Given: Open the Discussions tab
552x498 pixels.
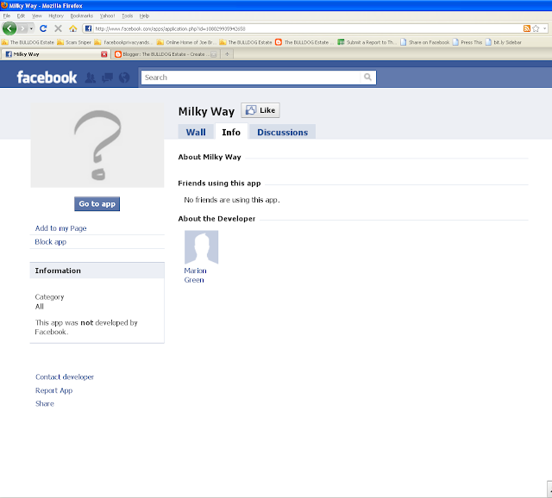Looking at the screenshot, I should (282, 132).
